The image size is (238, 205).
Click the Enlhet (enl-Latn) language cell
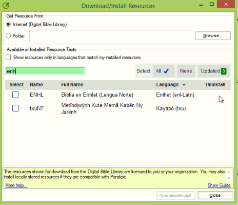tap(175, 95)
